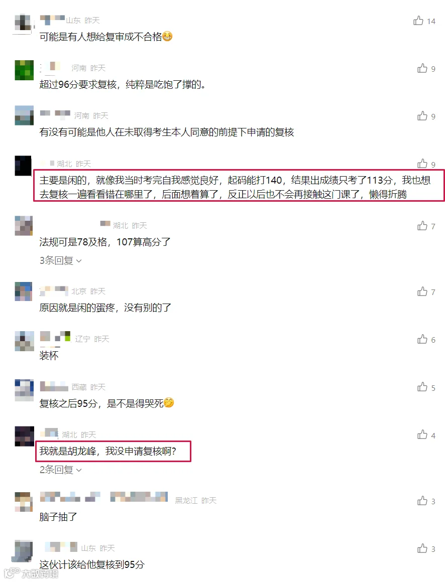Open the username of the Heilongjiang commenter
Viewport: 445px width, 582px height.
point(104,497)
